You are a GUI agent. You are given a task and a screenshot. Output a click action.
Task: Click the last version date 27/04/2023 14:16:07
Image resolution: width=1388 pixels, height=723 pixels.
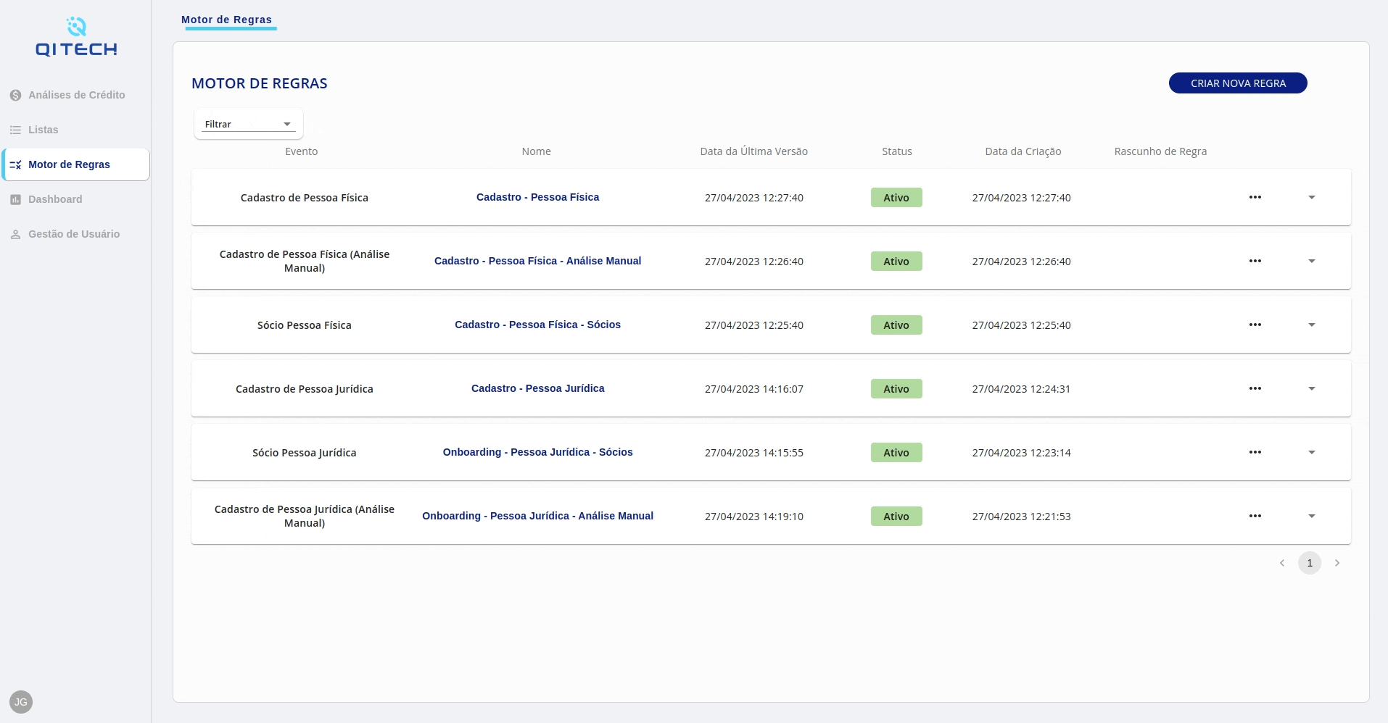pos(754,389)
